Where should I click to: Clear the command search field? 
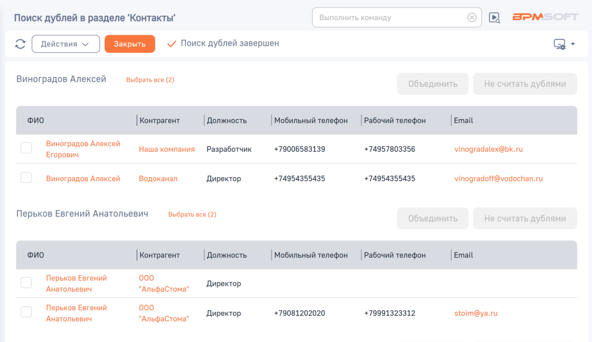point(472,17)
